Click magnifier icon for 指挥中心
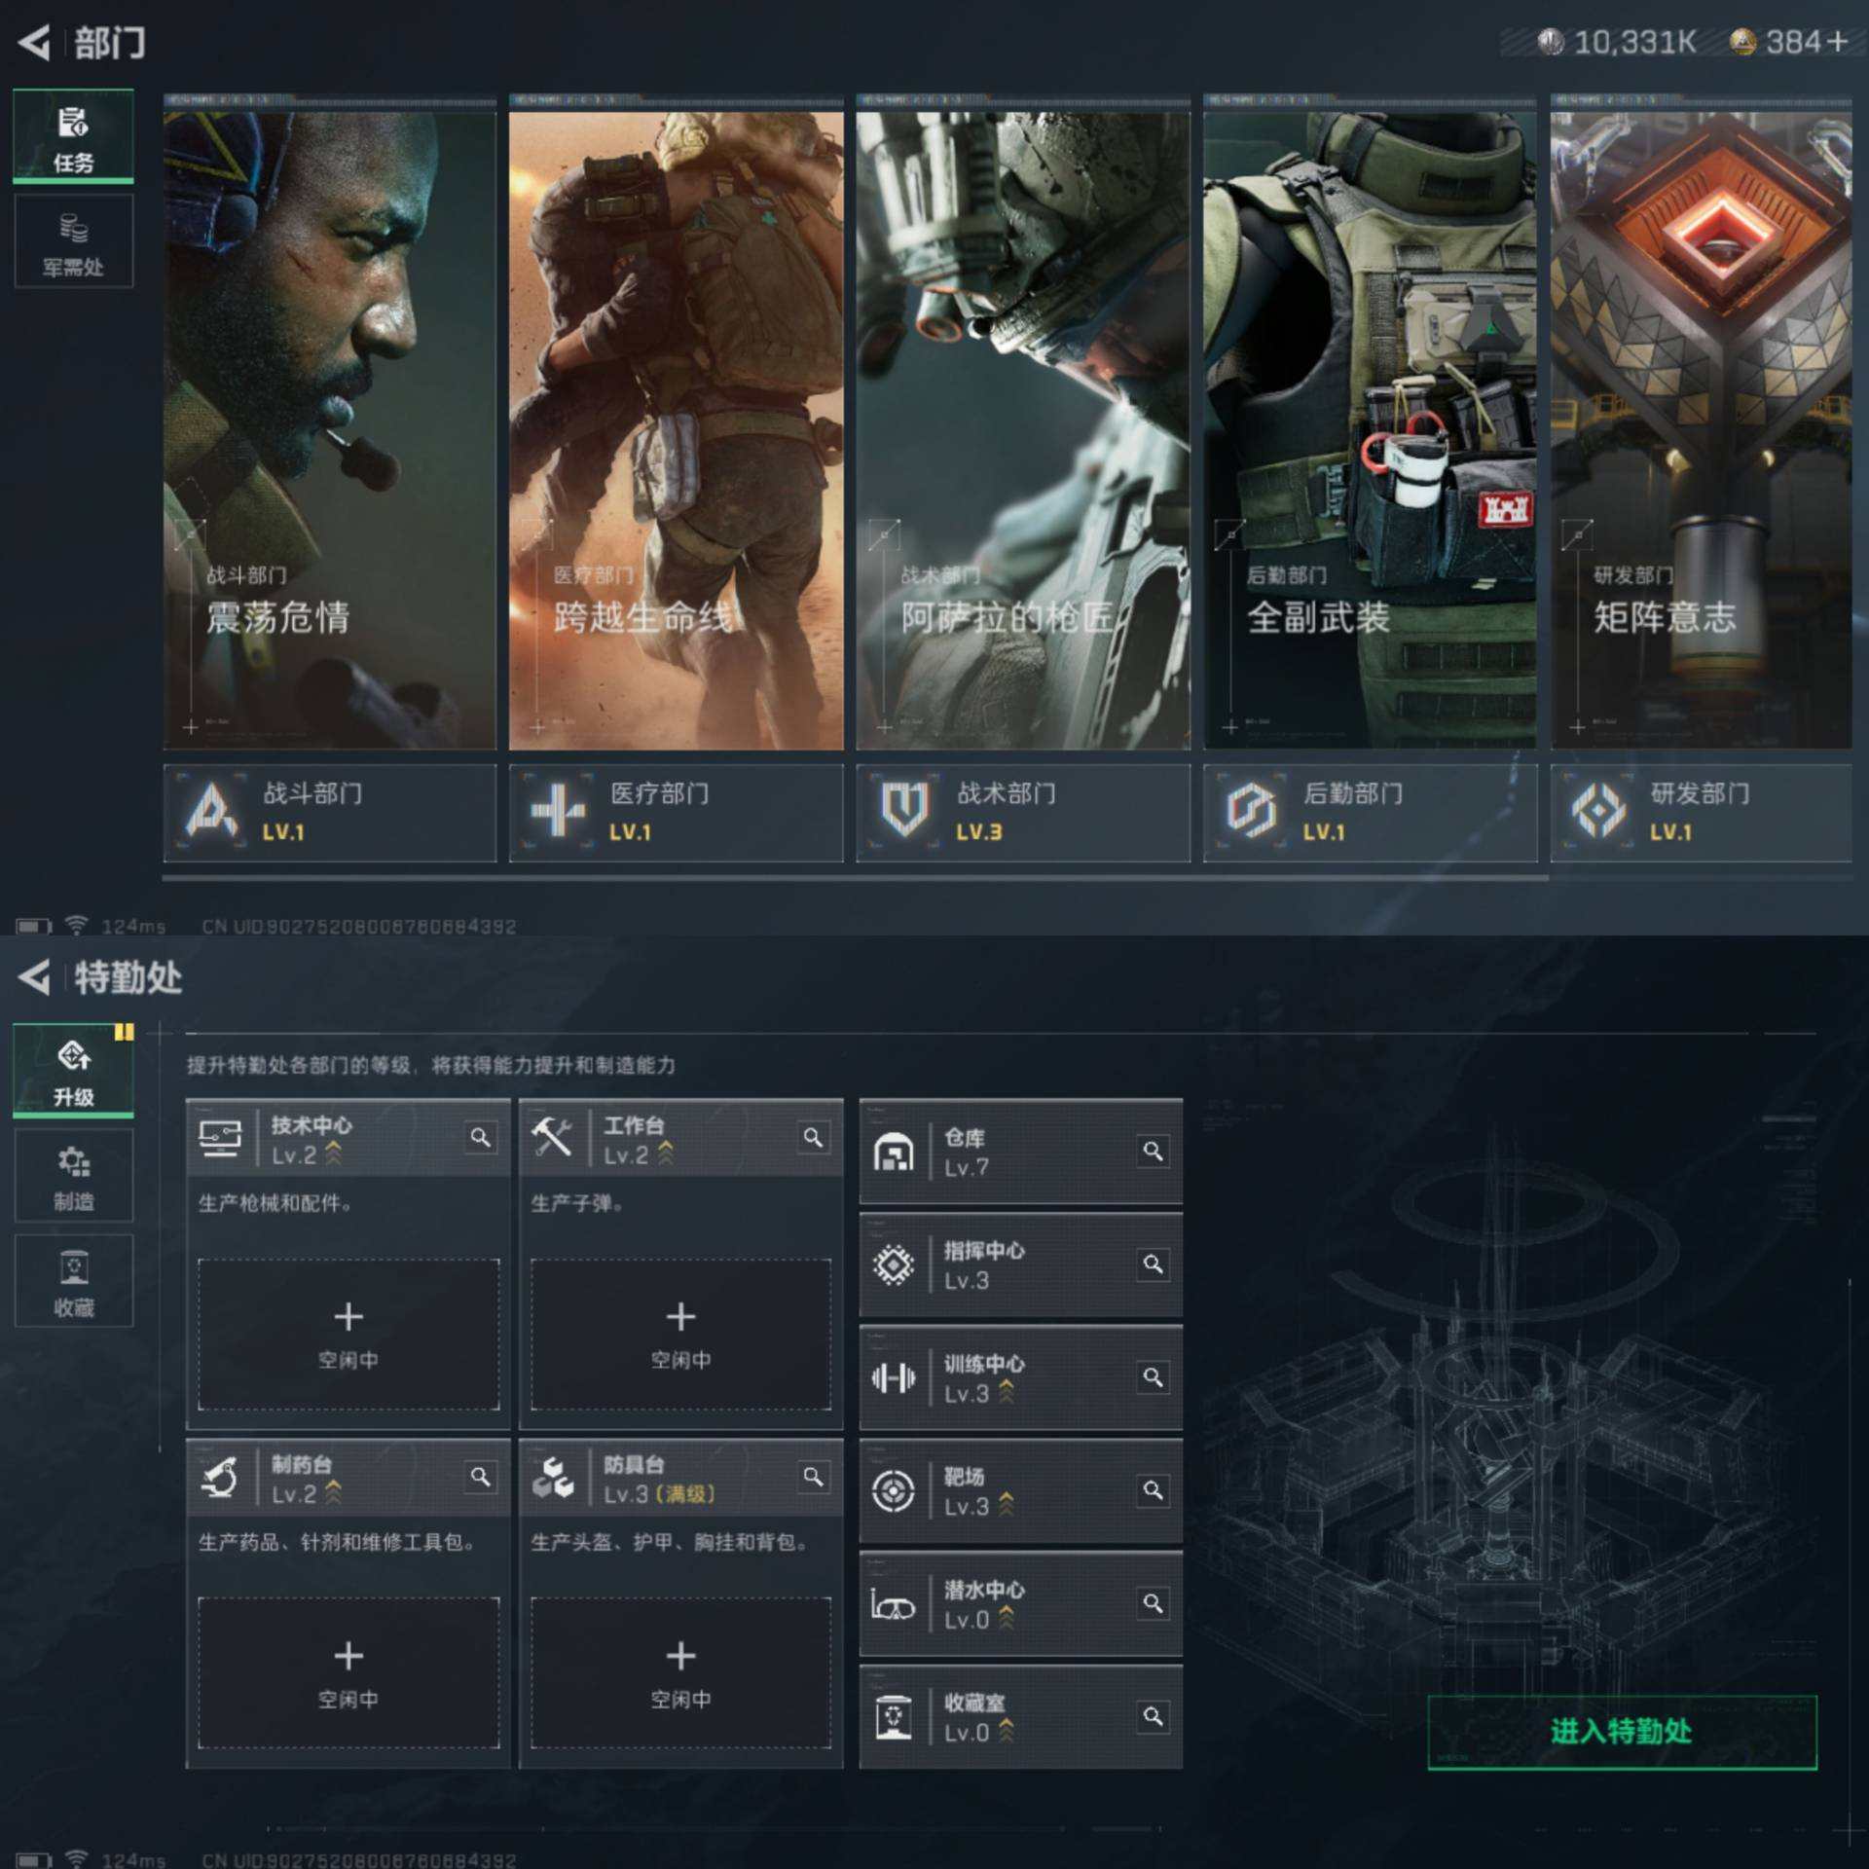1869x1869 pixels. point(1153,1264)
